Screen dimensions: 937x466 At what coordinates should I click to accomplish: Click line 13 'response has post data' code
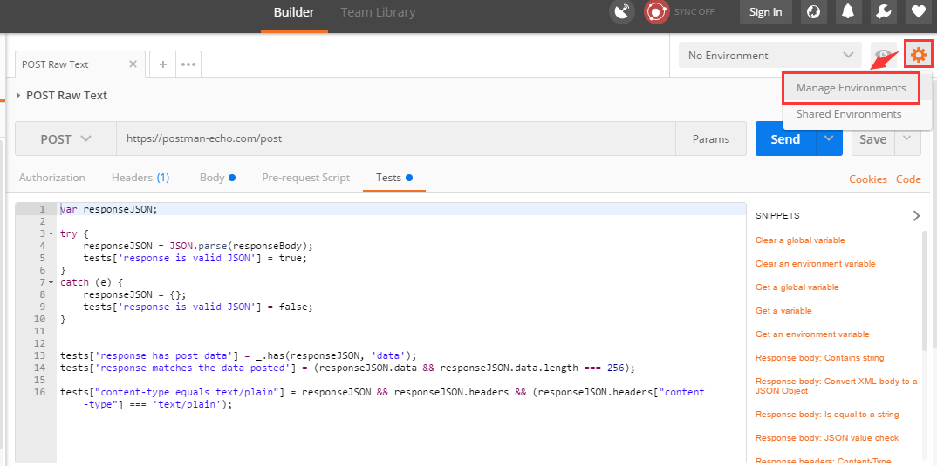(238, 355)
